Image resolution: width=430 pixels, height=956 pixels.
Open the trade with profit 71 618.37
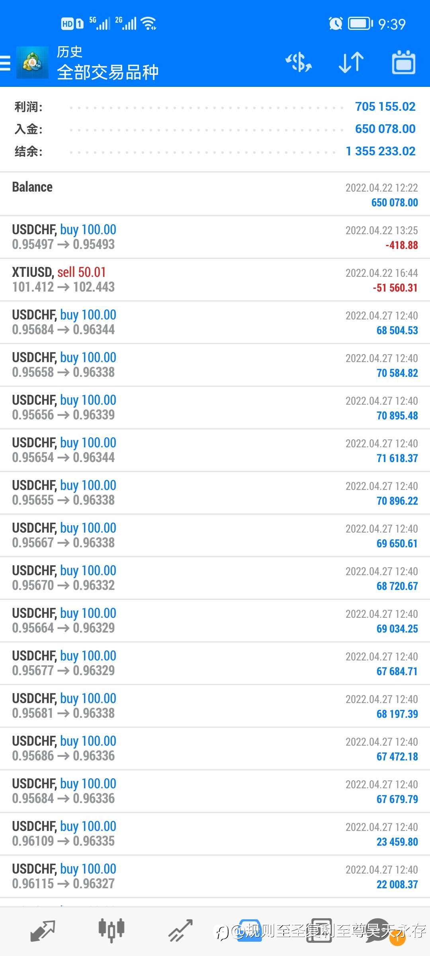[x=215, y=450]
